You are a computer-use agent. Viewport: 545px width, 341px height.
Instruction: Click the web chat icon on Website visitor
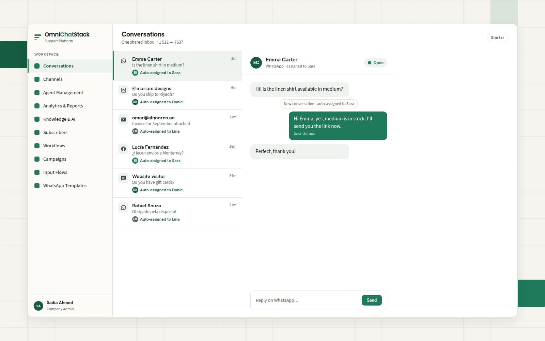click(x=123, y=178)
